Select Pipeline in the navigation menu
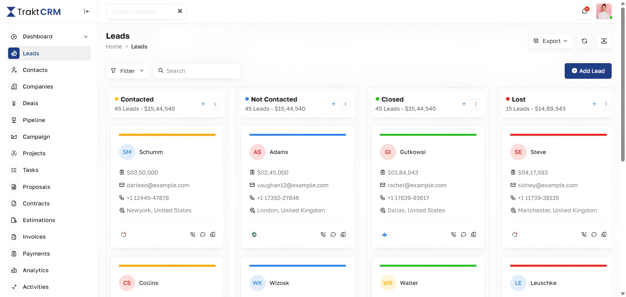 point(34,120)
